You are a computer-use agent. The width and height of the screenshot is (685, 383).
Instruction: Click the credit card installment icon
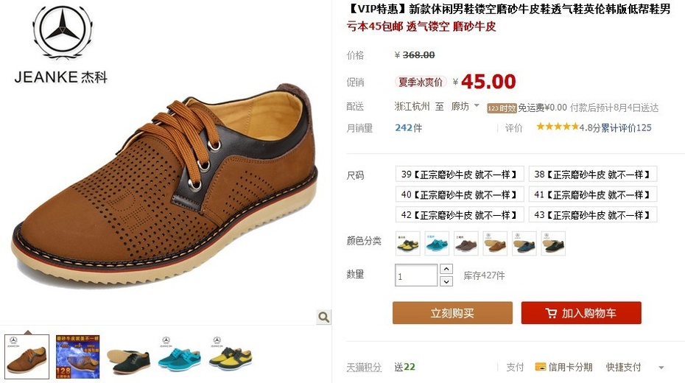point(541,367)
